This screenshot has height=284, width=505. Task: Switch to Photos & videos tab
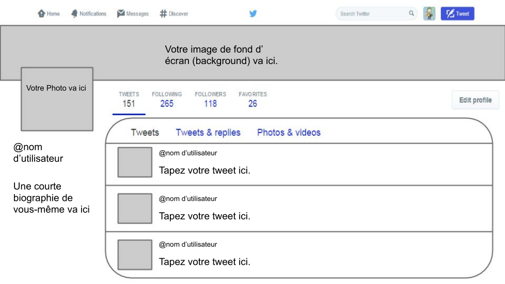[289, 133]
